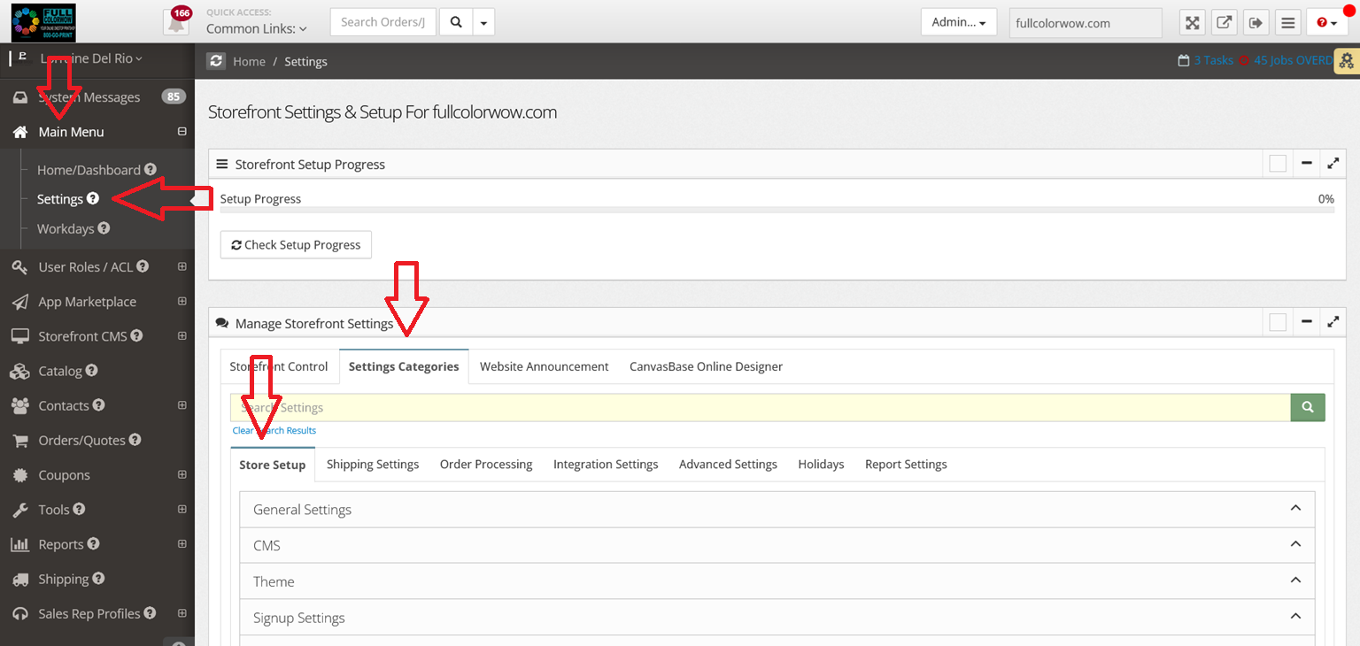Image resolution: width=1360 pixels, height=646 pixels.
Task: Click the logout arrow icon in top bar
Action: point(1256,22)
